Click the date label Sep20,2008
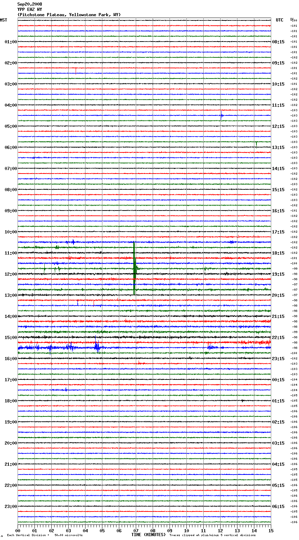The width and height of the screenshot is (299, 540). coord(30,4)
